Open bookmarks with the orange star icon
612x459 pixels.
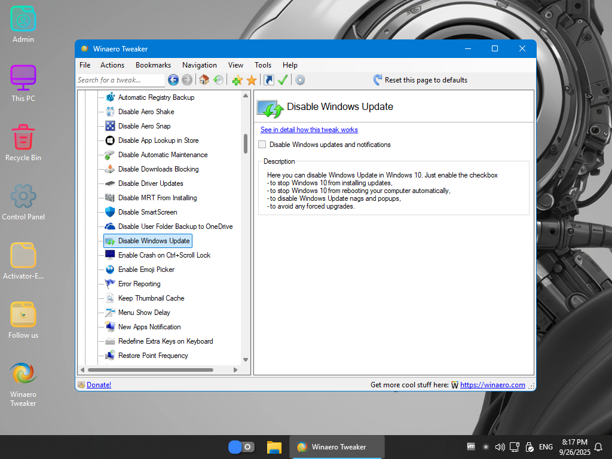[x=252, y=80]
